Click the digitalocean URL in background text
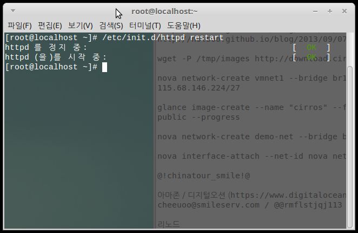 click(288, 195)
